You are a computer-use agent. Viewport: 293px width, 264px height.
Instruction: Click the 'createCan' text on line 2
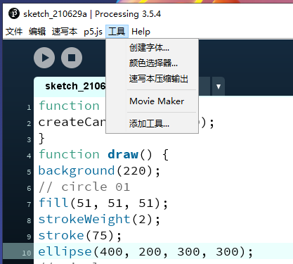72,122
